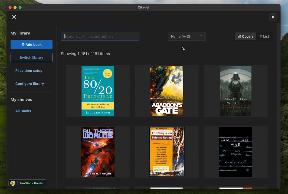Switch to List view mode
This screenshot has width=288, height=194.
264,36
